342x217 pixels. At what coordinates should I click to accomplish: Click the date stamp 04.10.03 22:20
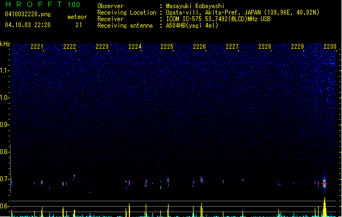[x=28, y=25]
